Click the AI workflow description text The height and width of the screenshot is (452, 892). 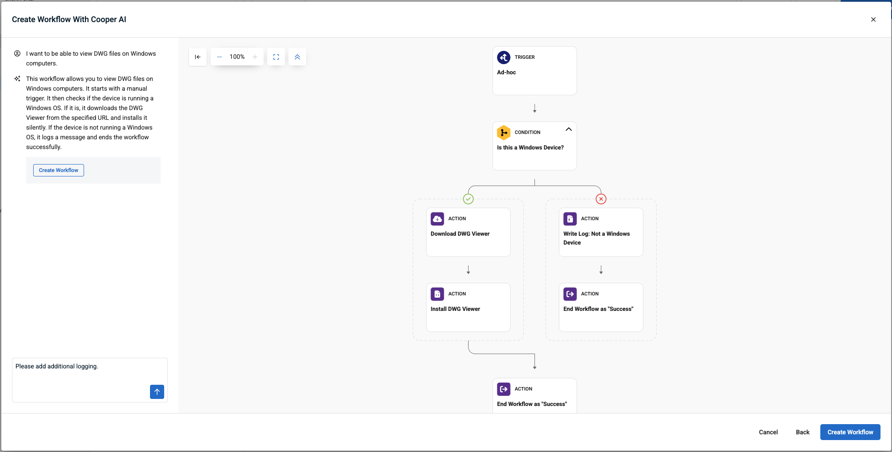[x=90, y=113]
